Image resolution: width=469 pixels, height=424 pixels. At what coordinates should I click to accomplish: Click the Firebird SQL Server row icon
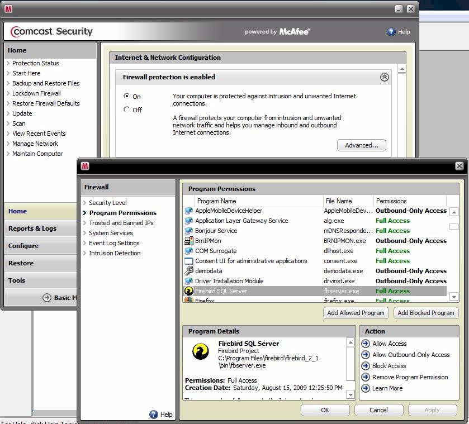point(189,291)
